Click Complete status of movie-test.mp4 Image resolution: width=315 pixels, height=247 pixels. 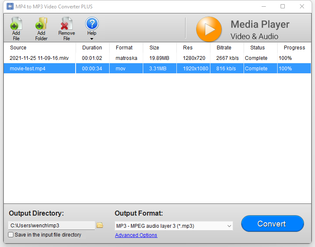pos(256,69)
